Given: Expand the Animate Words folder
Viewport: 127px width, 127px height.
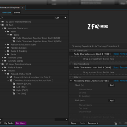Looking at the screenshot, I should pyautogui.click(x=2, y=61).
